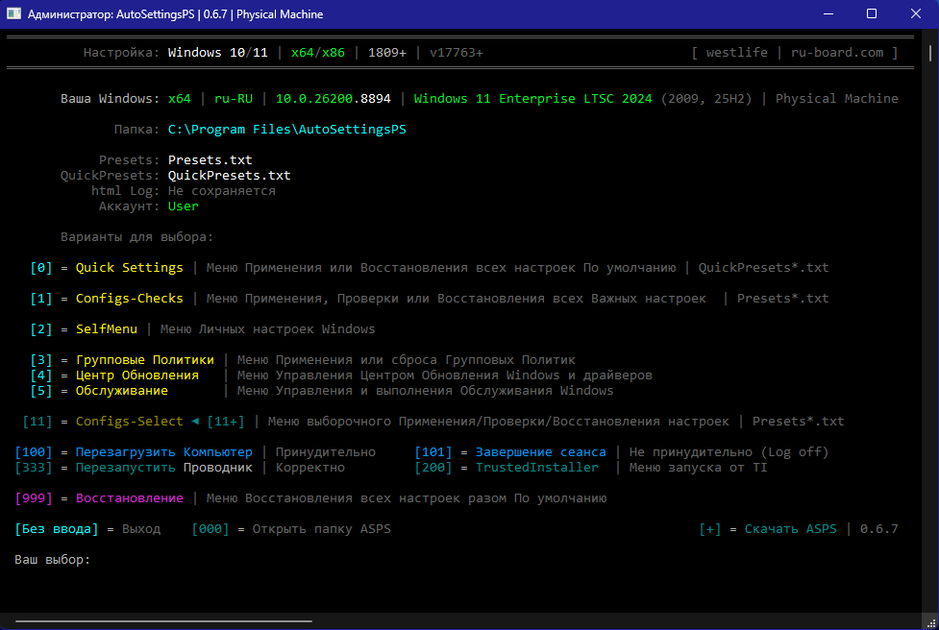Click the window title bar text
This screenshot has height=630, width=939.
click(x=176, y=13)
